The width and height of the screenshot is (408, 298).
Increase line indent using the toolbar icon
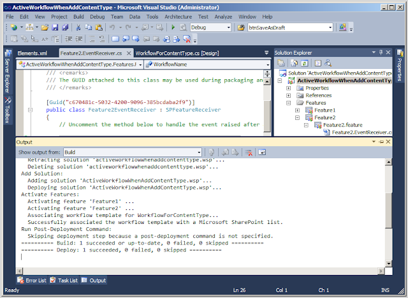pos(79,39)
